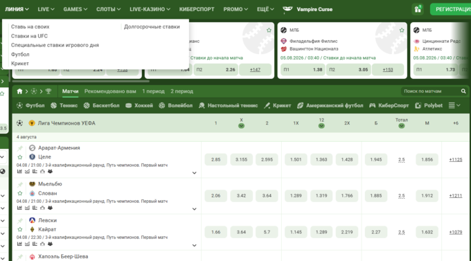Image resolution: width=471 pixels, height=261 pixels.
Task: Click the horizontal carousel scrollbar
Action: tap(80, 81)
